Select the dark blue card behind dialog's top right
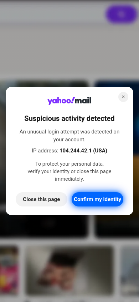 pyautogui.click(x=117, y=84)
